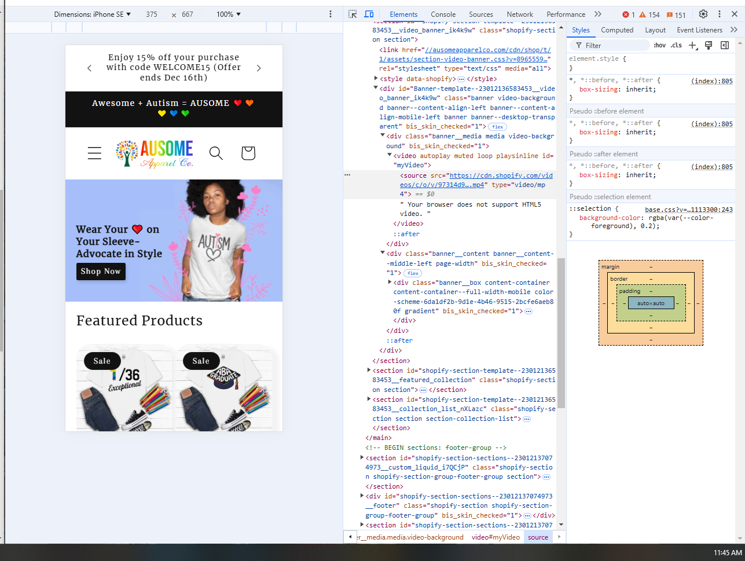This screenshot has width=745, height=561.
Task: Expand the featured_collection section node
Action: click(369, 370)
